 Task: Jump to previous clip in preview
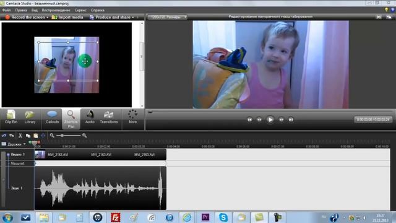pos(249,120)
